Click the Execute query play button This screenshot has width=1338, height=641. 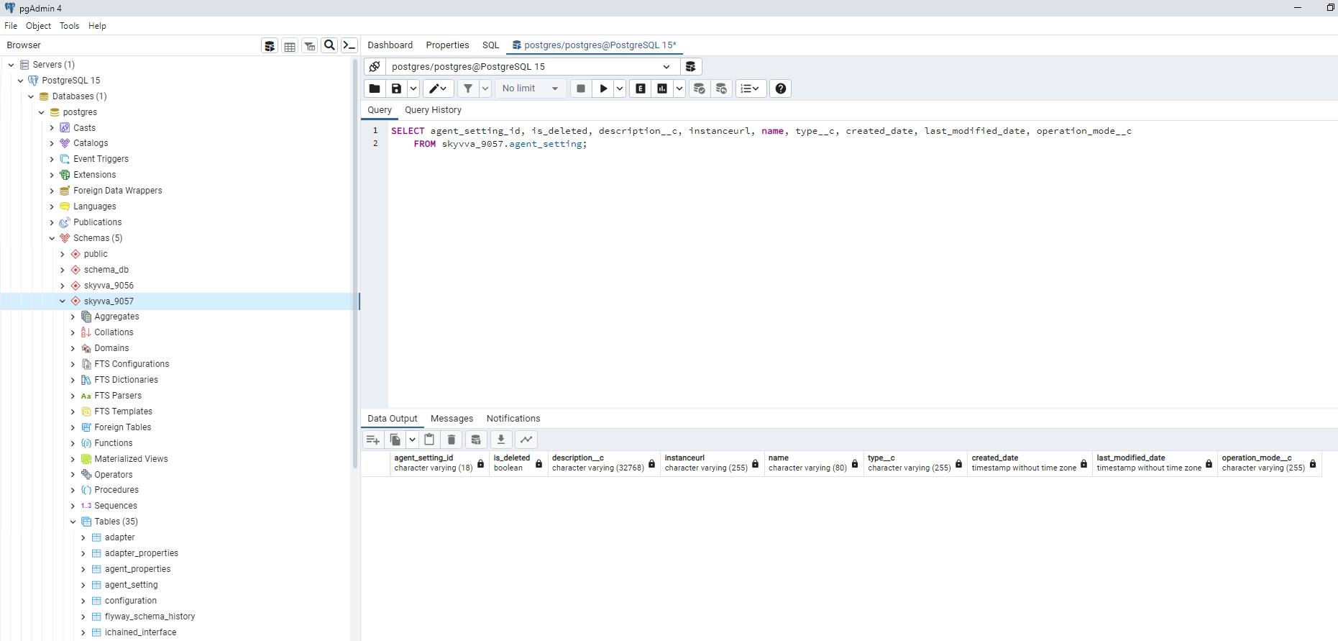[603, 88]
